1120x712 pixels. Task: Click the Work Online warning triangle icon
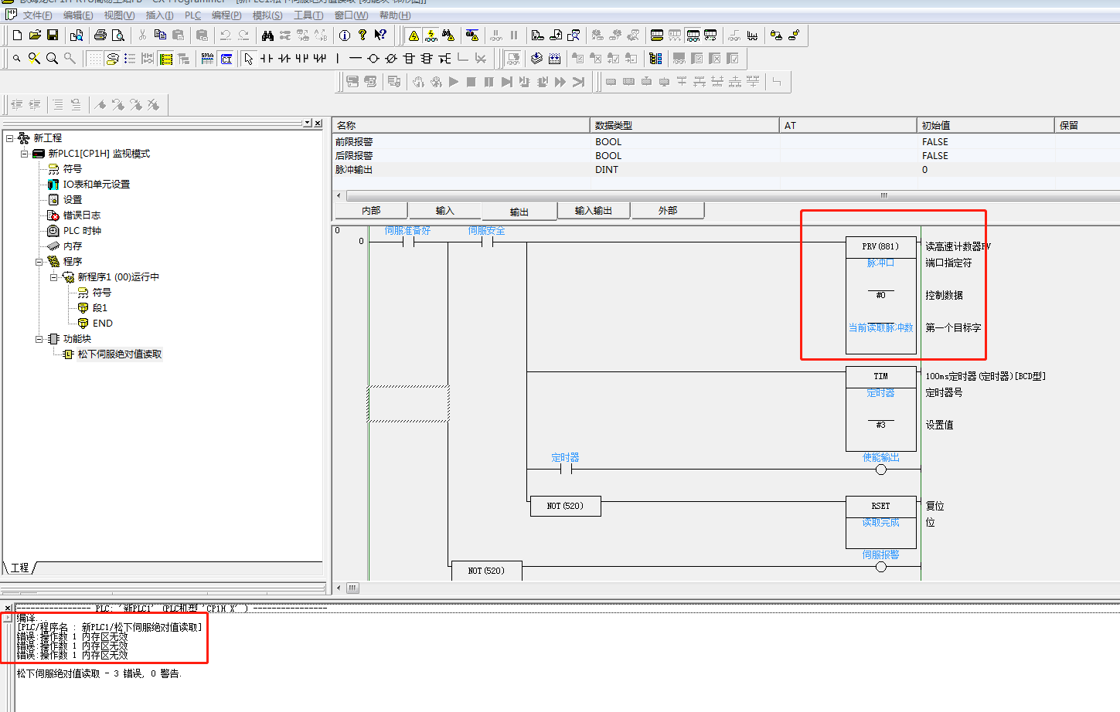414,35
